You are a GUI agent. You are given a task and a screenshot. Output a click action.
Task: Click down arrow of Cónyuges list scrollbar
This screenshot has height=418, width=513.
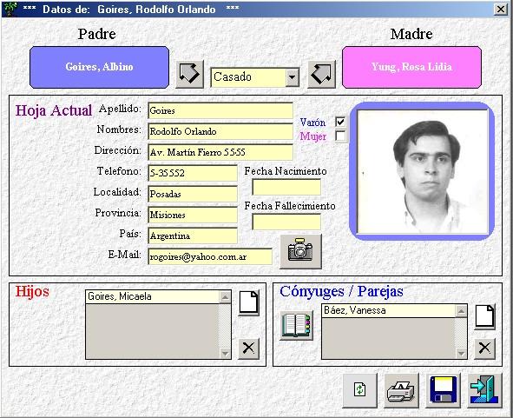(461, 353)
